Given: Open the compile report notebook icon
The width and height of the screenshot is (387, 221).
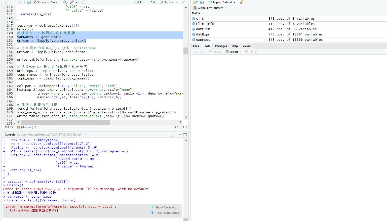Looking at the screenshot, I should tap(83, 2).
